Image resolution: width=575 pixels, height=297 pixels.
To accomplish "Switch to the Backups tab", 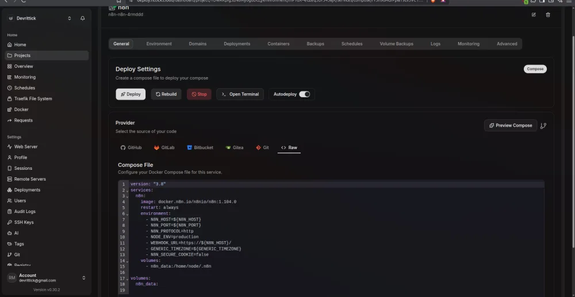I will click(x=315, y=44).
